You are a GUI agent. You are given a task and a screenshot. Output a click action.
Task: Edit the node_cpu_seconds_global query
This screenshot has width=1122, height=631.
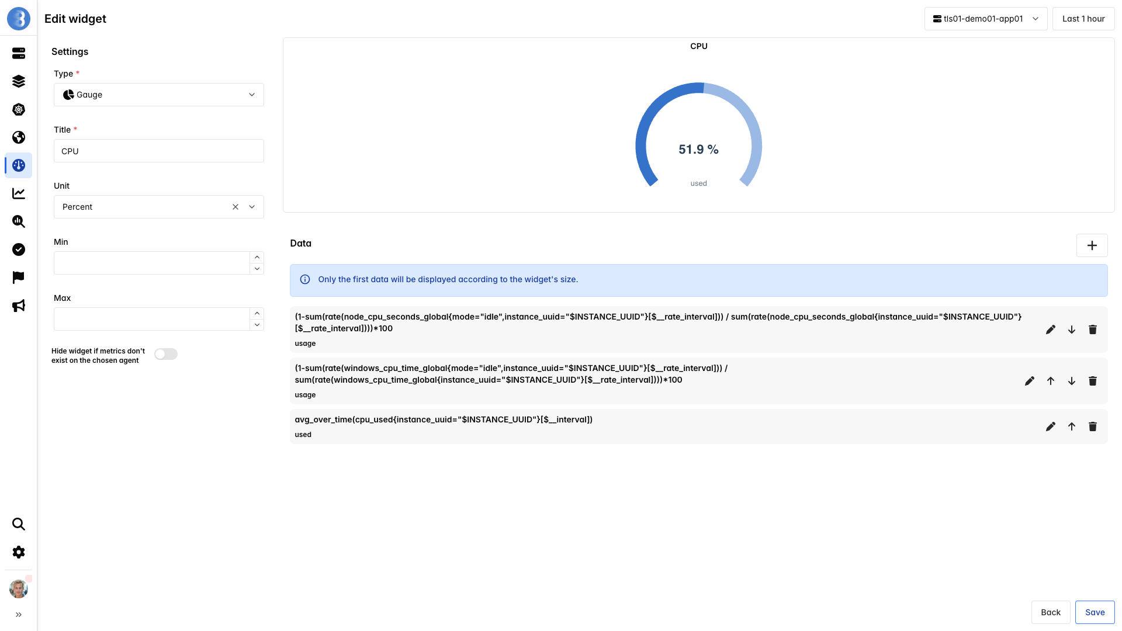1051,330
